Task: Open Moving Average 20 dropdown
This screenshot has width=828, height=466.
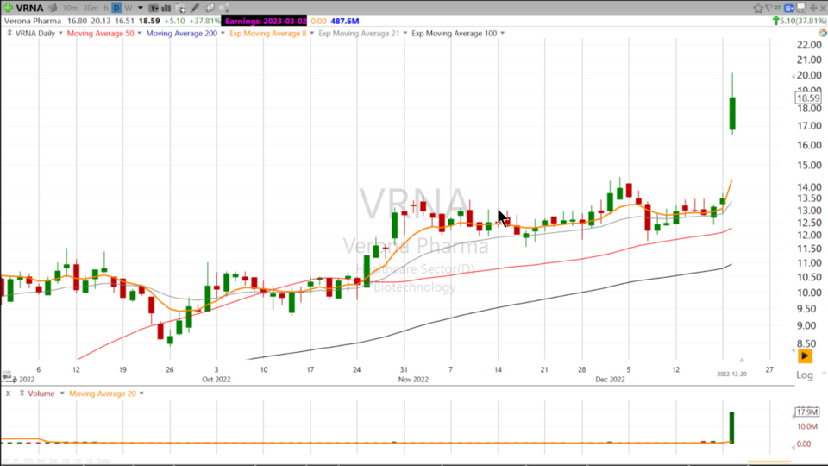Action: pyautogui.click(x=141, y=394)
